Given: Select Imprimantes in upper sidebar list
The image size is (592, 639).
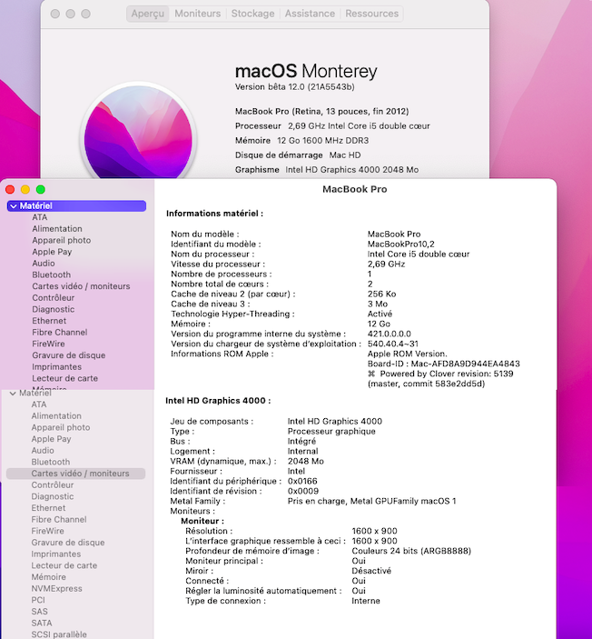Looking at the screenshot, I should (56, 367).
